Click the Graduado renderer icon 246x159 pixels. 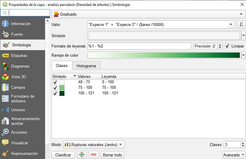tap(56, 14)
